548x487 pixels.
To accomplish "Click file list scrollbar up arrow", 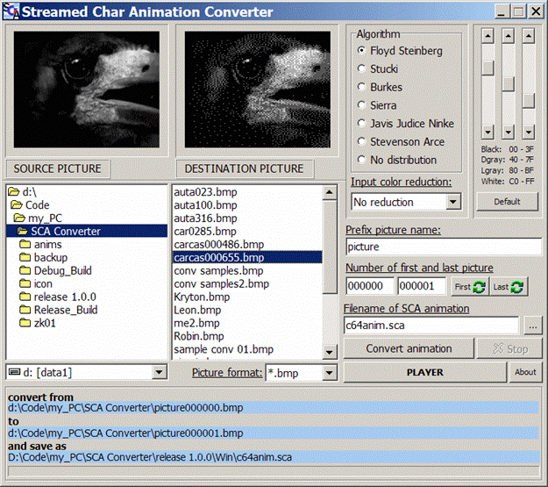I will [329, 192].
